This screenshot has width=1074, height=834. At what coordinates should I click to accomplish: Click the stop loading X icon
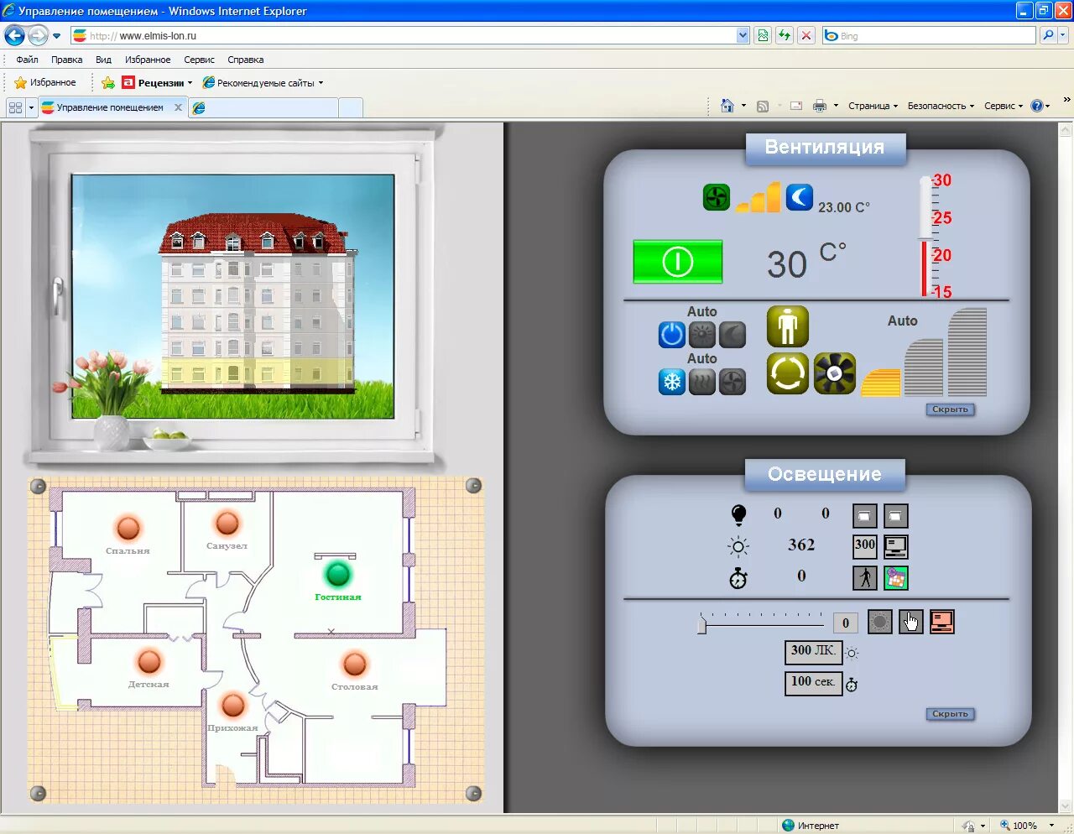pyautogui.click(x=806, y=35)
